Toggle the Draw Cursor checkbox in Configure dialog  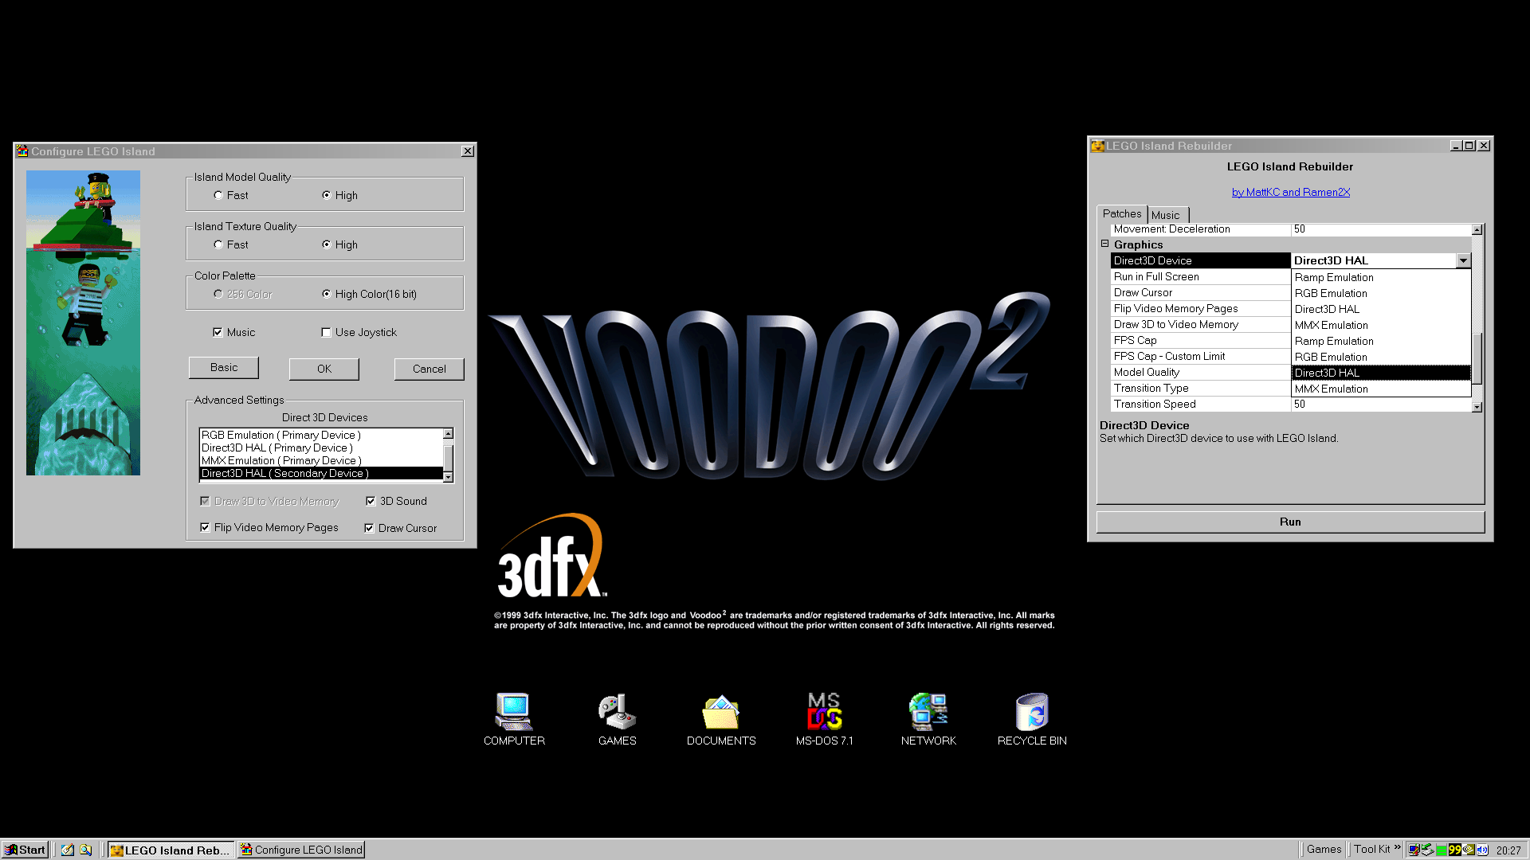[401, 528]
